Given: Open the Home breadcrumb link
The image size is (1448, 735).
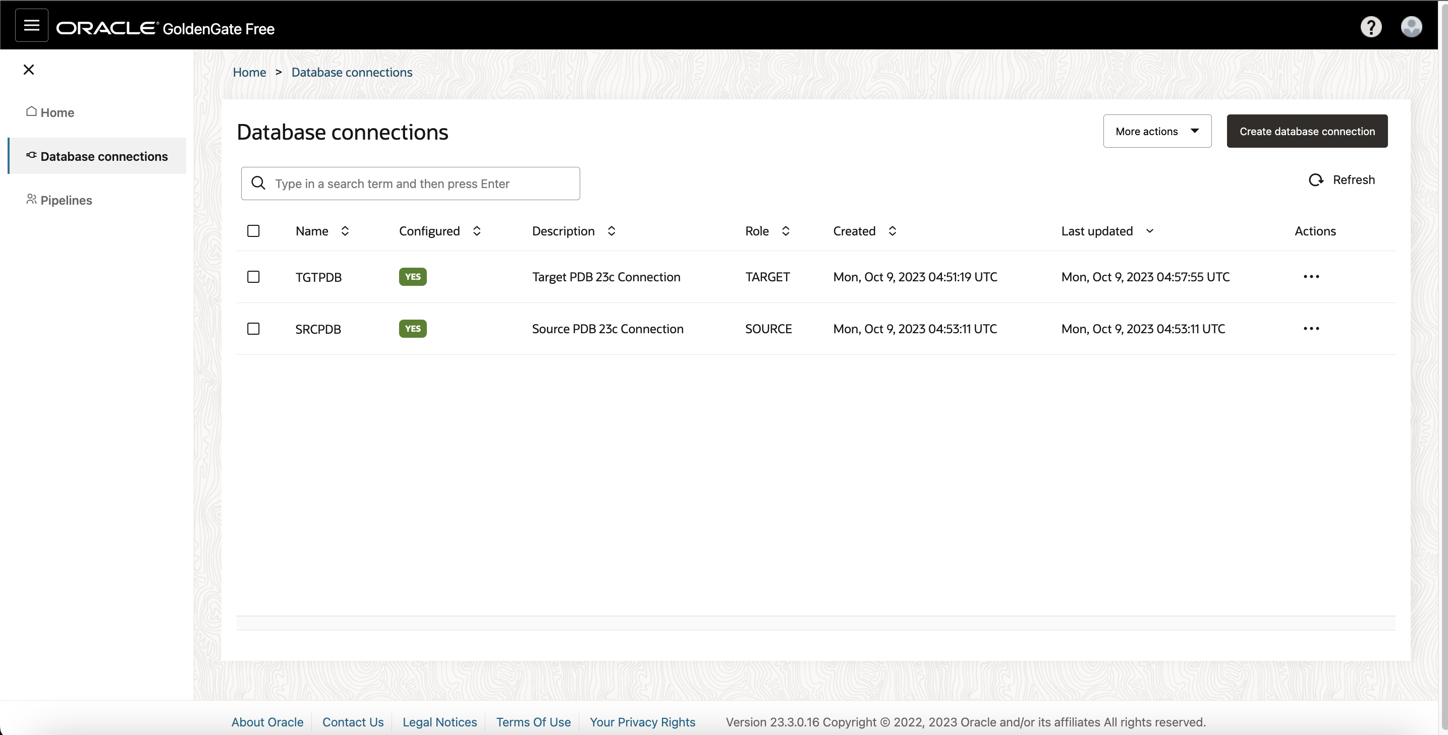Looking at the screenshot, I should point(249,73).
